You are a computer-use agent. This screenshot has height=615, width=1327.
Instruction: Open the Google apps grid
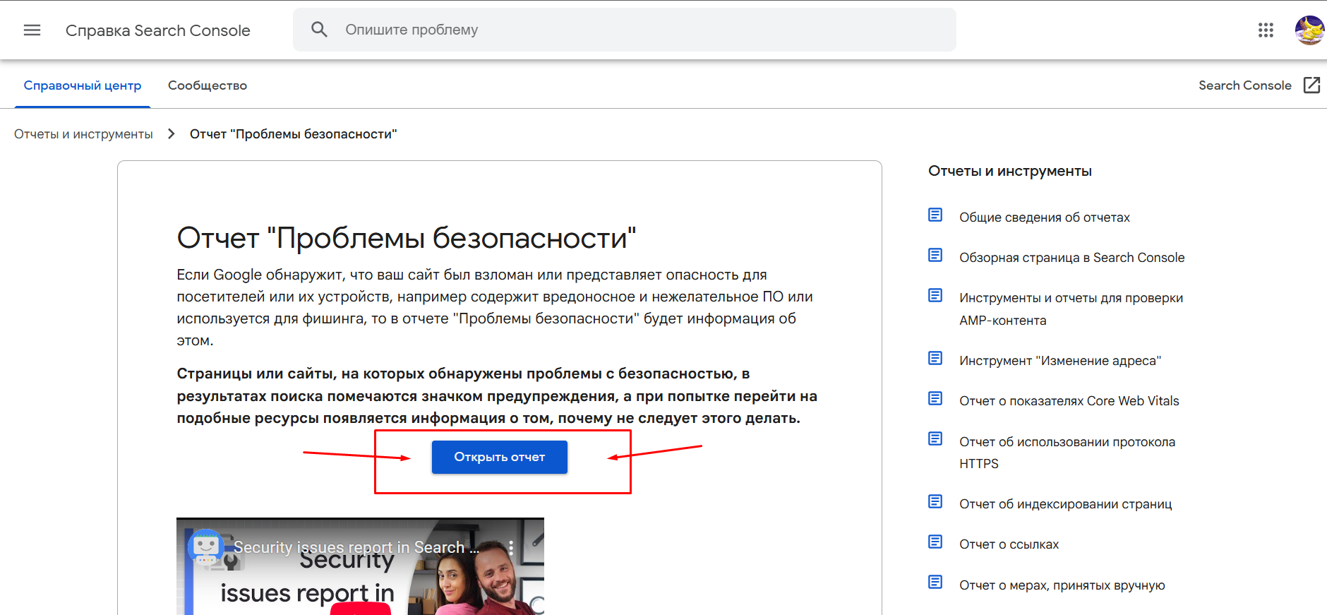1266,30
